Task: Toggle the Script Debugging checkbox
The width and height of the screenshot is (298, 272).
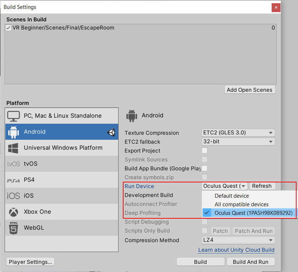Action: coord(204,222)
